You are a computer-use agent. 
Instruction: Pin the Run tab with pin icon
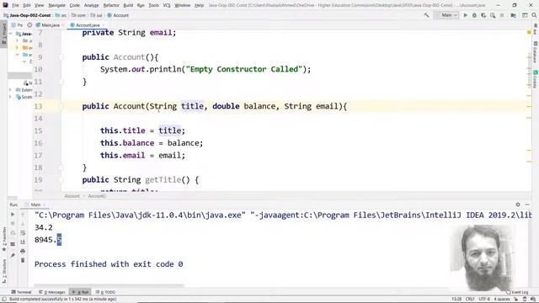pyautogui.click(x=13, y=255)
